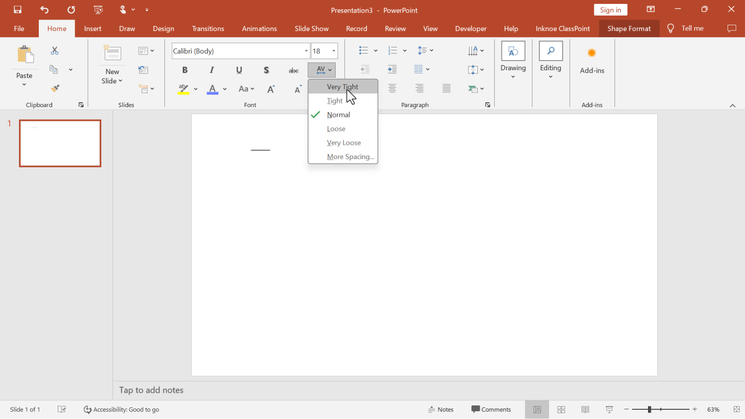
Task: Expand the Font Color dropdown arrow
Action: click(224, 89)
